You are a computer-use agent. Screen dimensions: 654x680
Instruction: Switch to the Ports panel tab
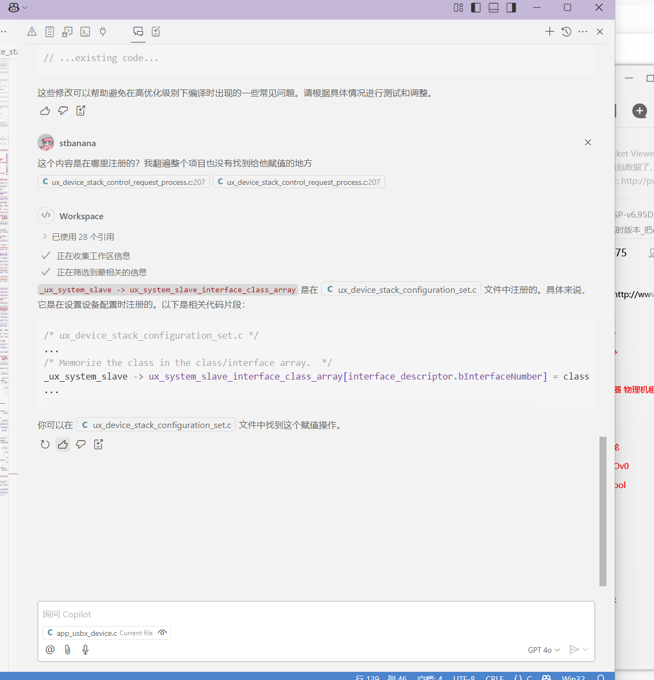103,32
